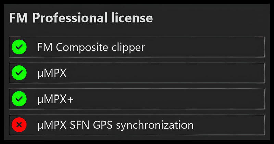Toggle the µMPX+ license status indicator
This screenshot has width=274, height=144.
19,99
